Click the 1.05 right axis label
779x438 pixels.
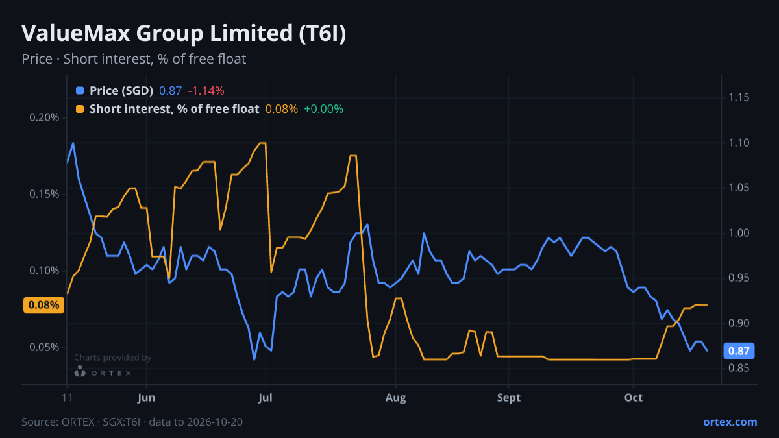(739, 188)
